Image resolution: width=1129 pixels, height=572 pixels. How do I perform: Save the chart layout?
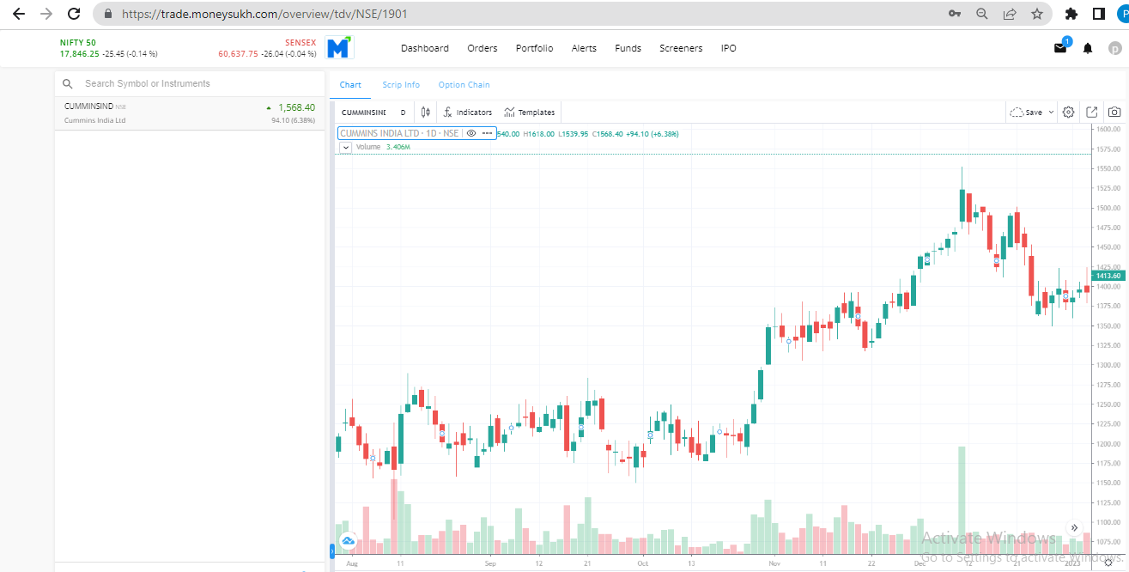[x=1026, y=113]
